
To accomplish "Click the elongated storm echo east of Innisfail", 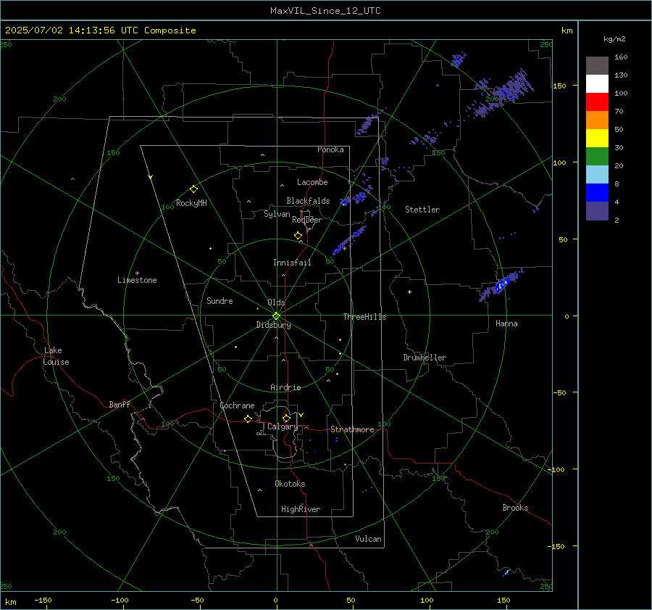I will click(x=348, y=241).
